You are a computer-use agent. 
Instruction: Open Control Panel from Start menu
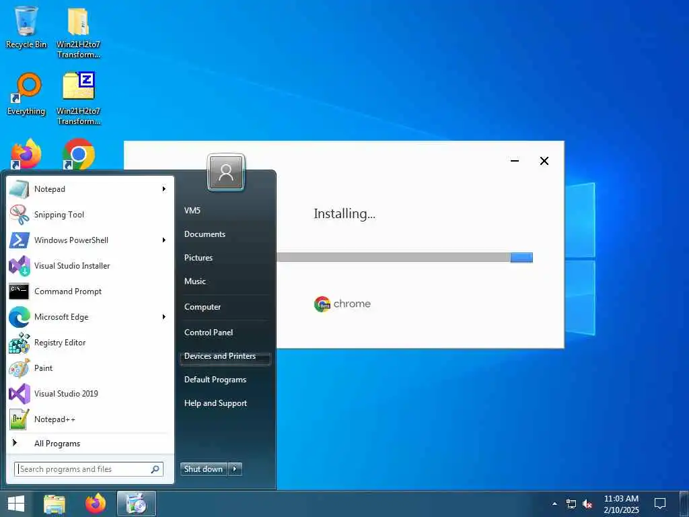click(x=209, y=333)
